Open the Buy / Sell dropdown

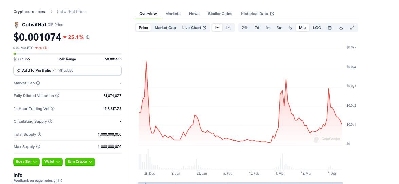pos(26,162)
